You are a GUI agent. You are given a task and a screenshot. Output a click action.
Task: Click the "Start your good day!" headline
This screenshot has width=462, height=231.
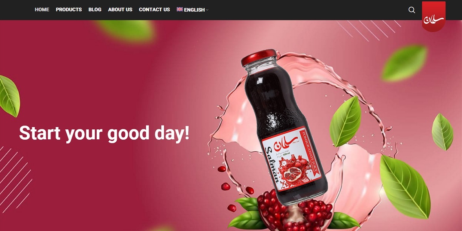104,133
